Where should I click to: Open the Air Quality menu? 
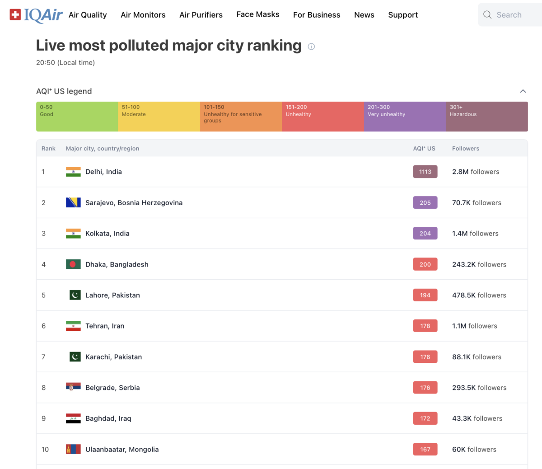88,15
